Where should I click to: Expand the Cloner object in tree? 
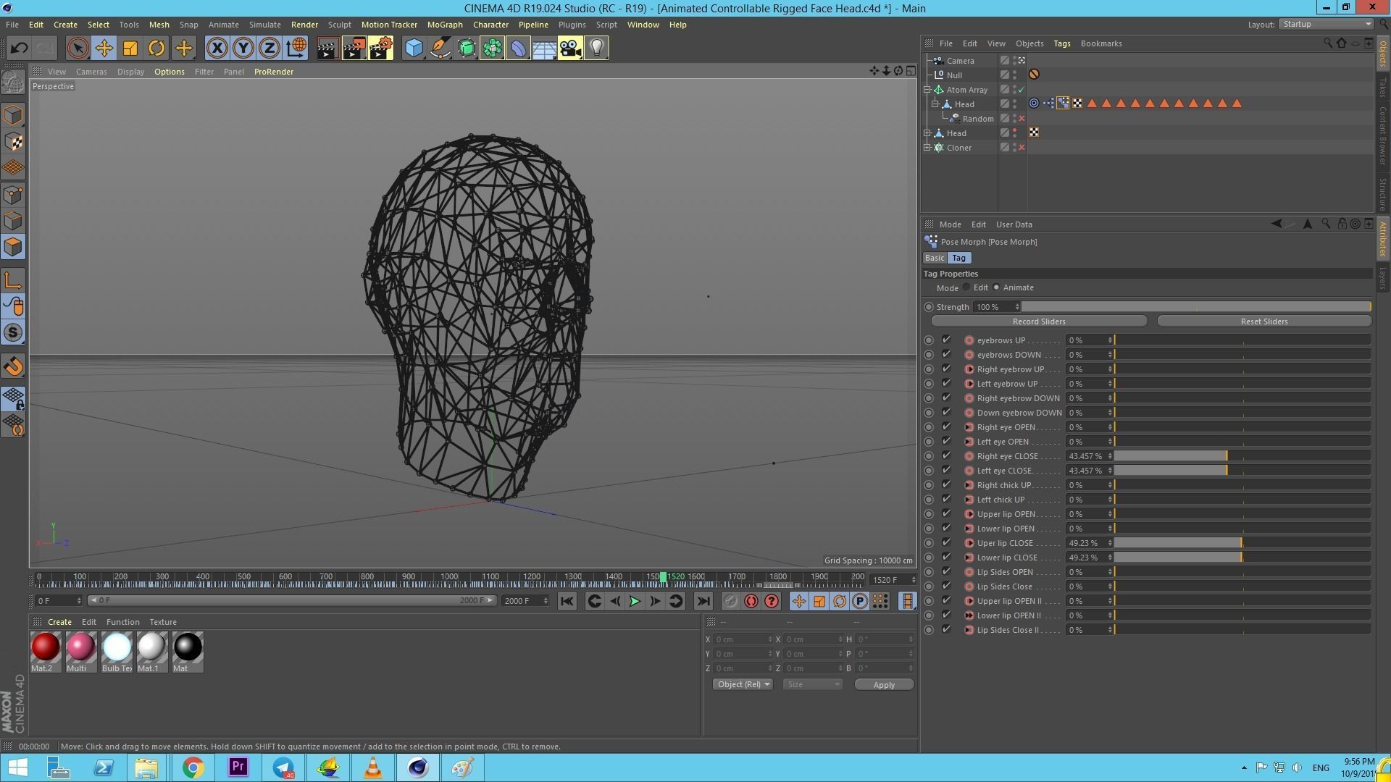(927, 148)
